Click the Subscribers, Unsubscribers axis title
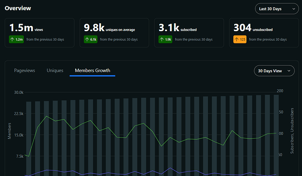This screenshot has height=176, width=302. click(292, 131)
